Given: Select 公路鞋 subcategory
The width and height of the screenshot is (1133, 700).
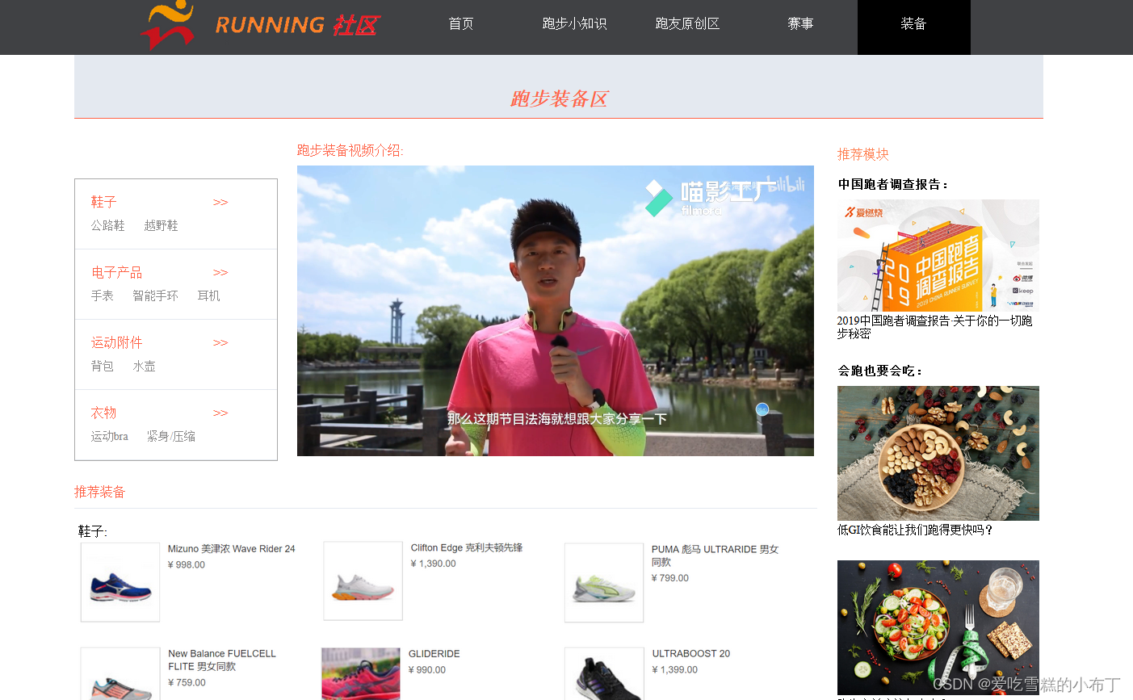Looking at the screenshot, I should pyautogui.click(x=107, y=225).
